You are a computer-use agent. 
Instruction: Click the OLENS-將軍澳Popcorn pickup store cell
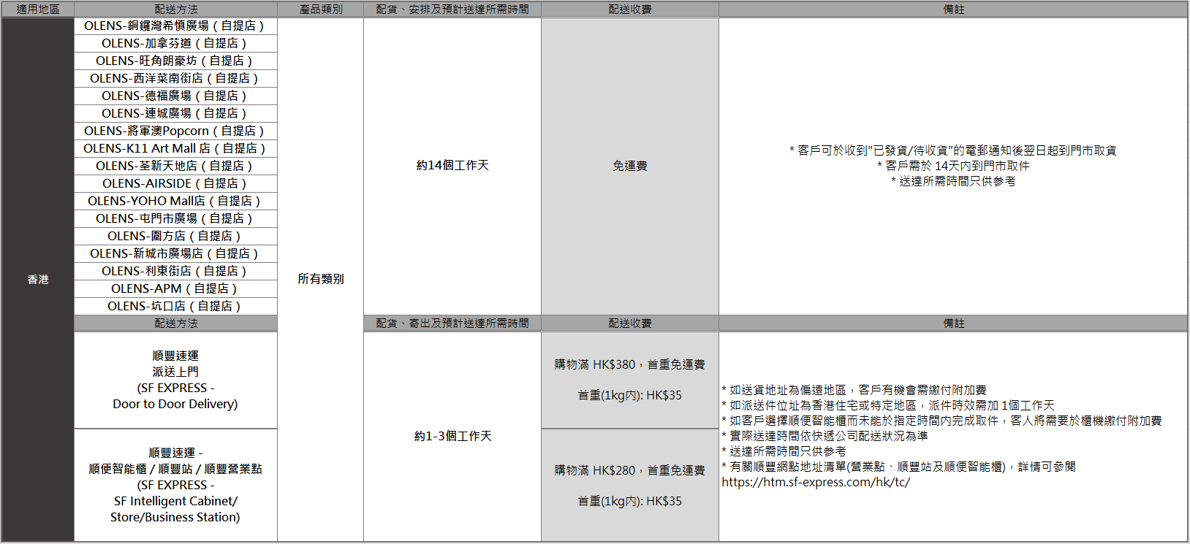175,131
